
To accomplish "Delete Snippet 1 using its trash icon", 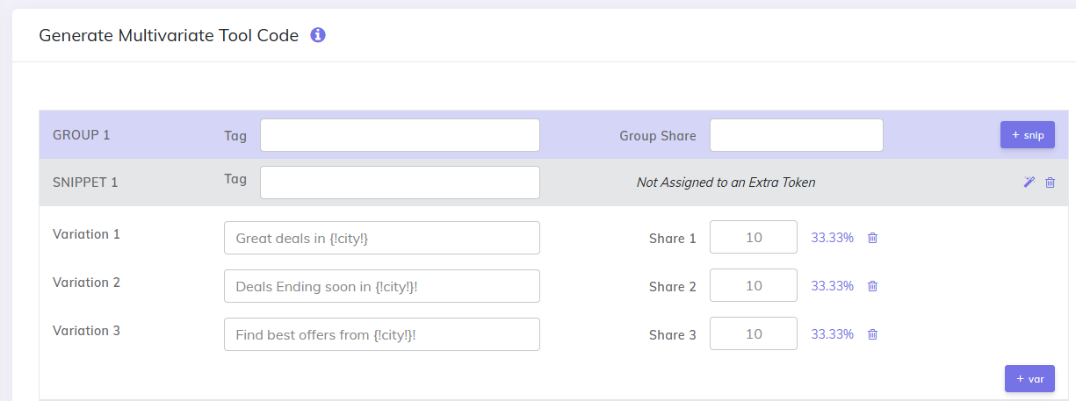I will [1050, 183].
